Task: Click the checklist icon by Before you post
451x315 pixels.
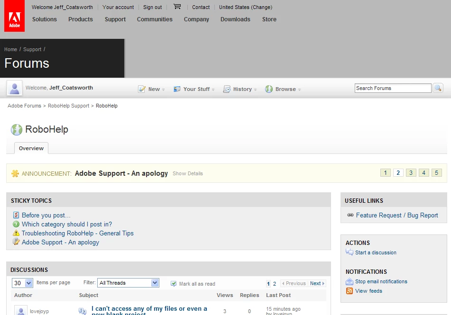Action: pyautogui.click(x=16, y=215)
